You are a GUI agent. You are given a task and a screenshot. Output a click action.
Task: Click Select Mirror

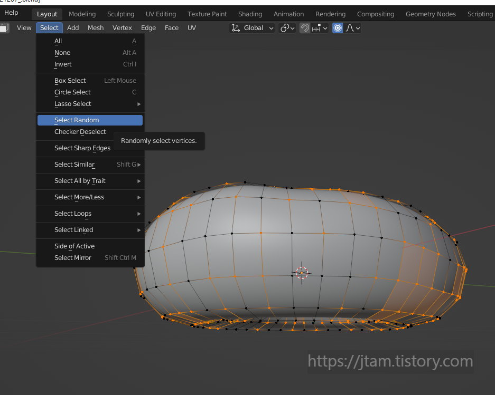pyautogui.click(x=90, y=258)
